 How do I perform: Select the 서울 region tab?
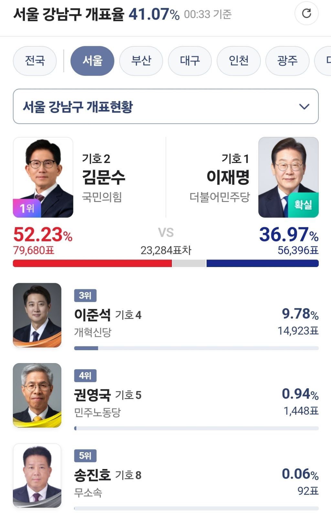coord(92,61)
